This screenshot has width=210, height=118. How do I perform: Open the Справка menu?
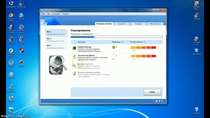point(65,14)
